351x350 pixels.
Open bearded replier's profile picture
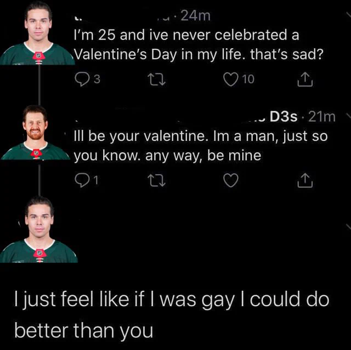pos(35,133)
